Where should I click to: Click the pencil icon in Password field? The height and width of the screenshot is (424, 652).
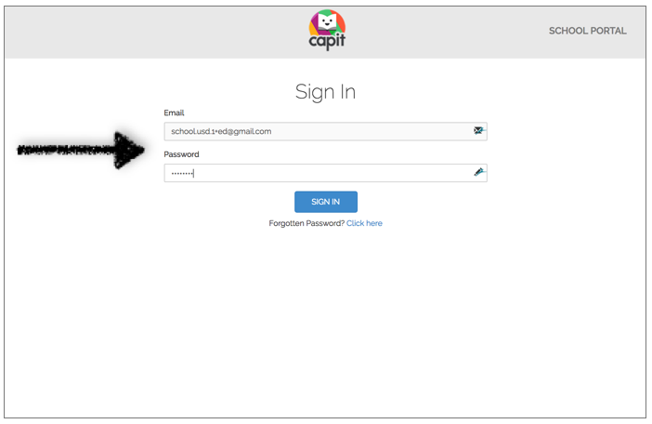click(478, 172)
